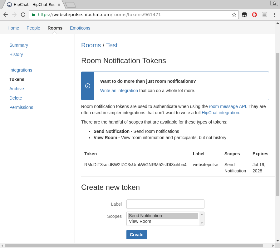Open the Chrome three-dot menu
The image size is (280, 248).
point(274,15)
